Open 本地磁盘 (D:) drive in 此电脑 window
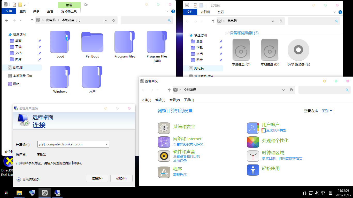 point(270,50)
